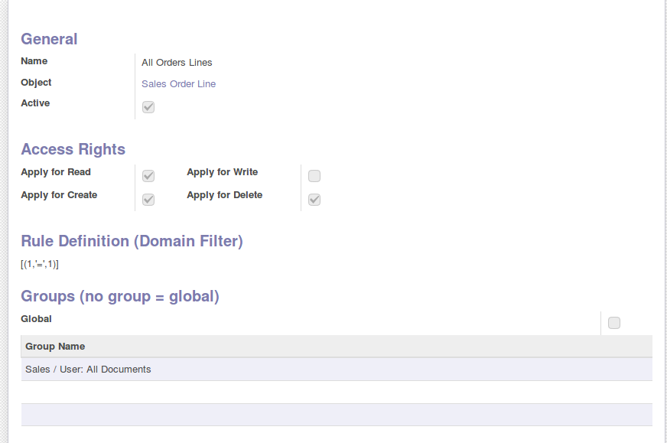Screen dimensions: 667x443
Task: Click the Access Rights section heading
Action: (73, 149)
